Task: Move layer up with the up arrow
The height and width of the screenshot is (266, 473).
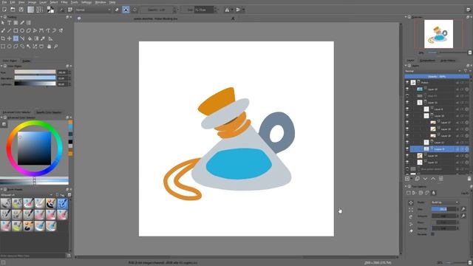Action: pos(433,179)
